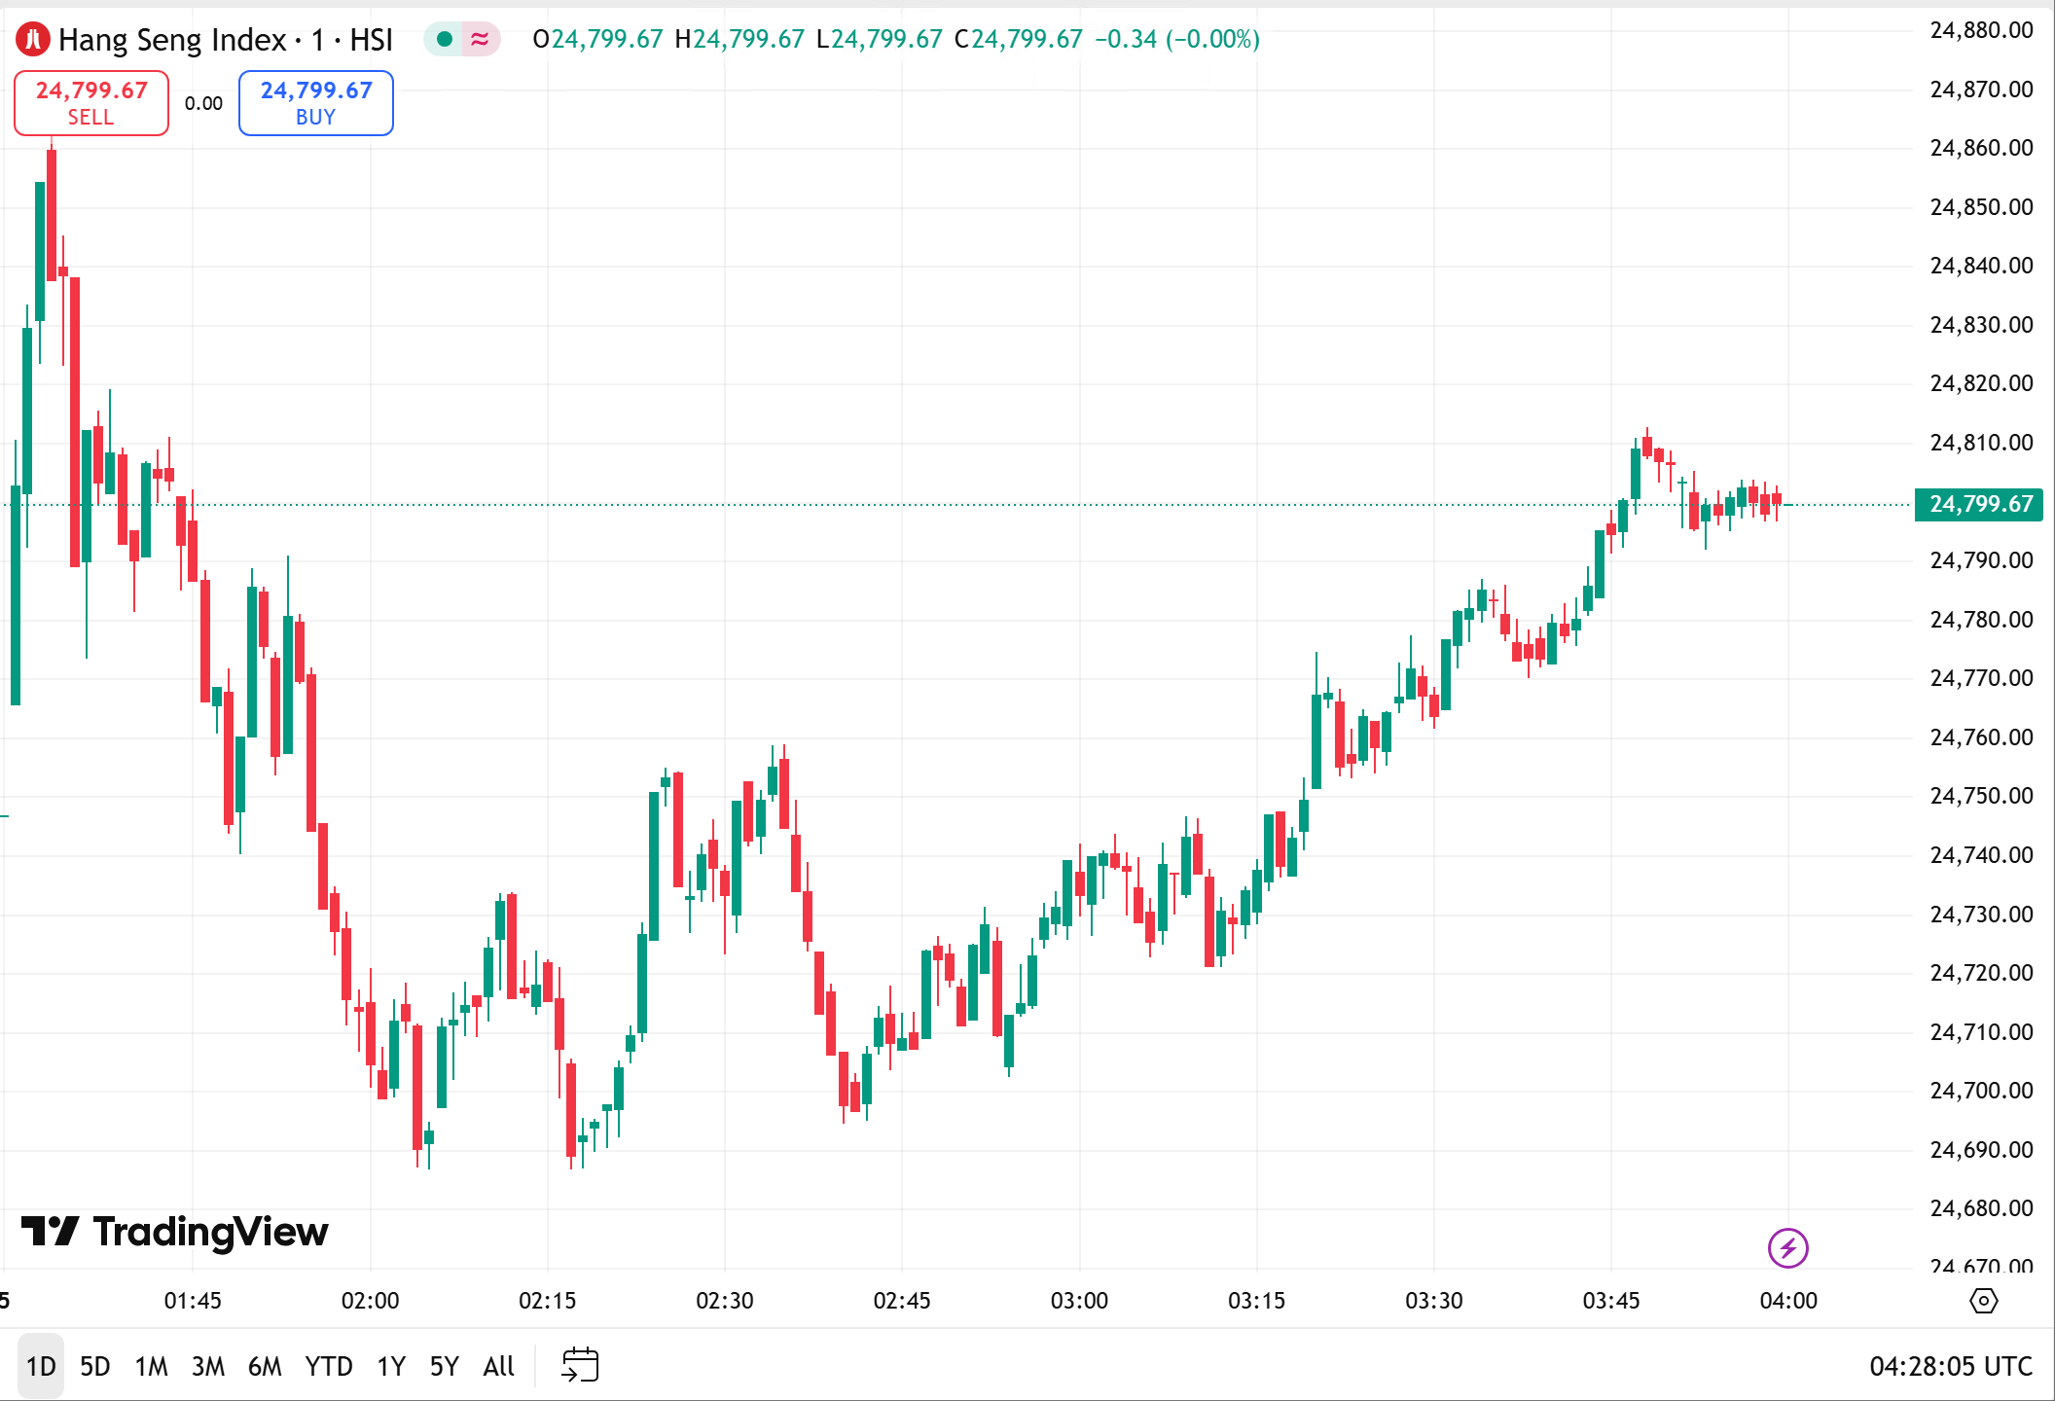The width and height of the screenshot is (2055, 1401).
Task: Click the Hang Seng Index symbol title
Action: tap(225, 39)
